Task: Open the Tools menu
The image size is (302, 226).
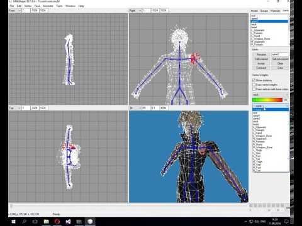Action: tap(59, 6)
